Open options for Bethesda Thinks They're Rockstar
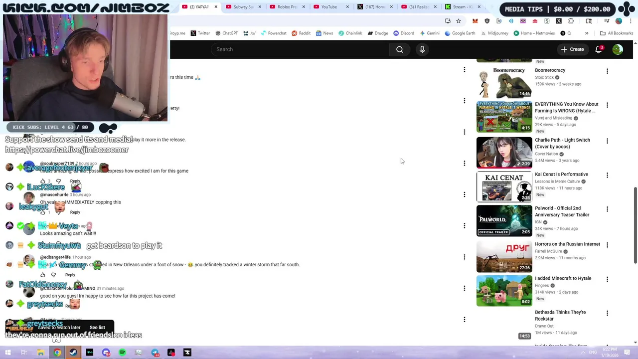The image size is (638, 359). coord(607,313)
